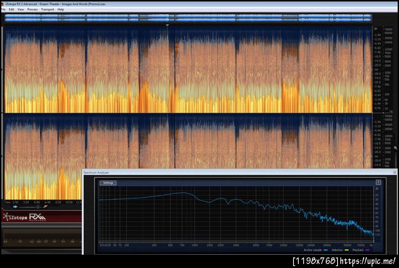The width and height of the screenshot is (399, 268).
Task: Click the waveform view icon left of slider
Action: 15,207
